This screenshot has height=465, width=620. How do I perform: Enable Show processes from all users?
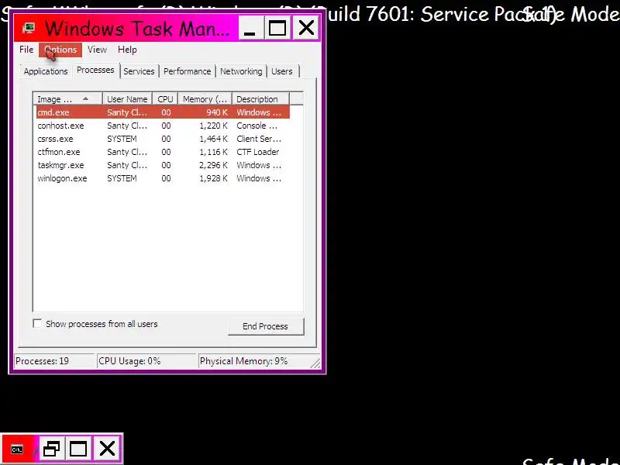coord(37,323)
